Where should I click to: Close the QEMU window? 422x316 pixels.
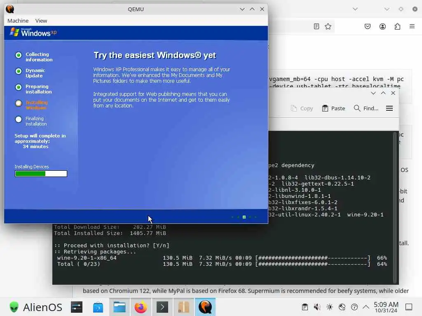(x=262, y=9)
